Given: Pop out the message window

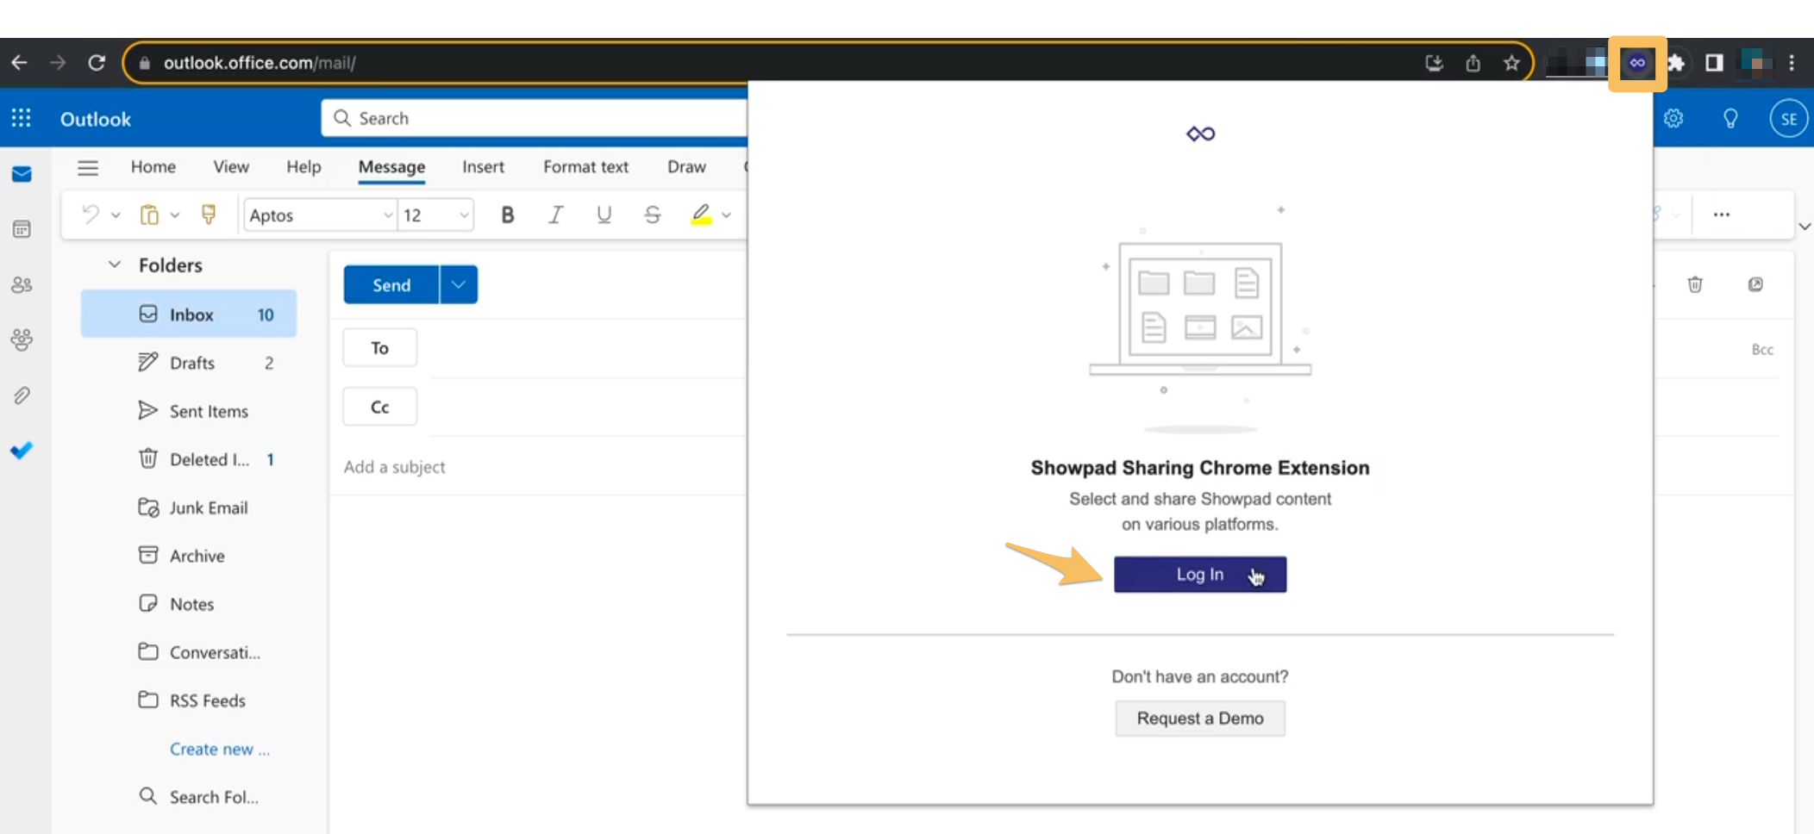Looking at the screenshot, I should [x=1755, y=284].
